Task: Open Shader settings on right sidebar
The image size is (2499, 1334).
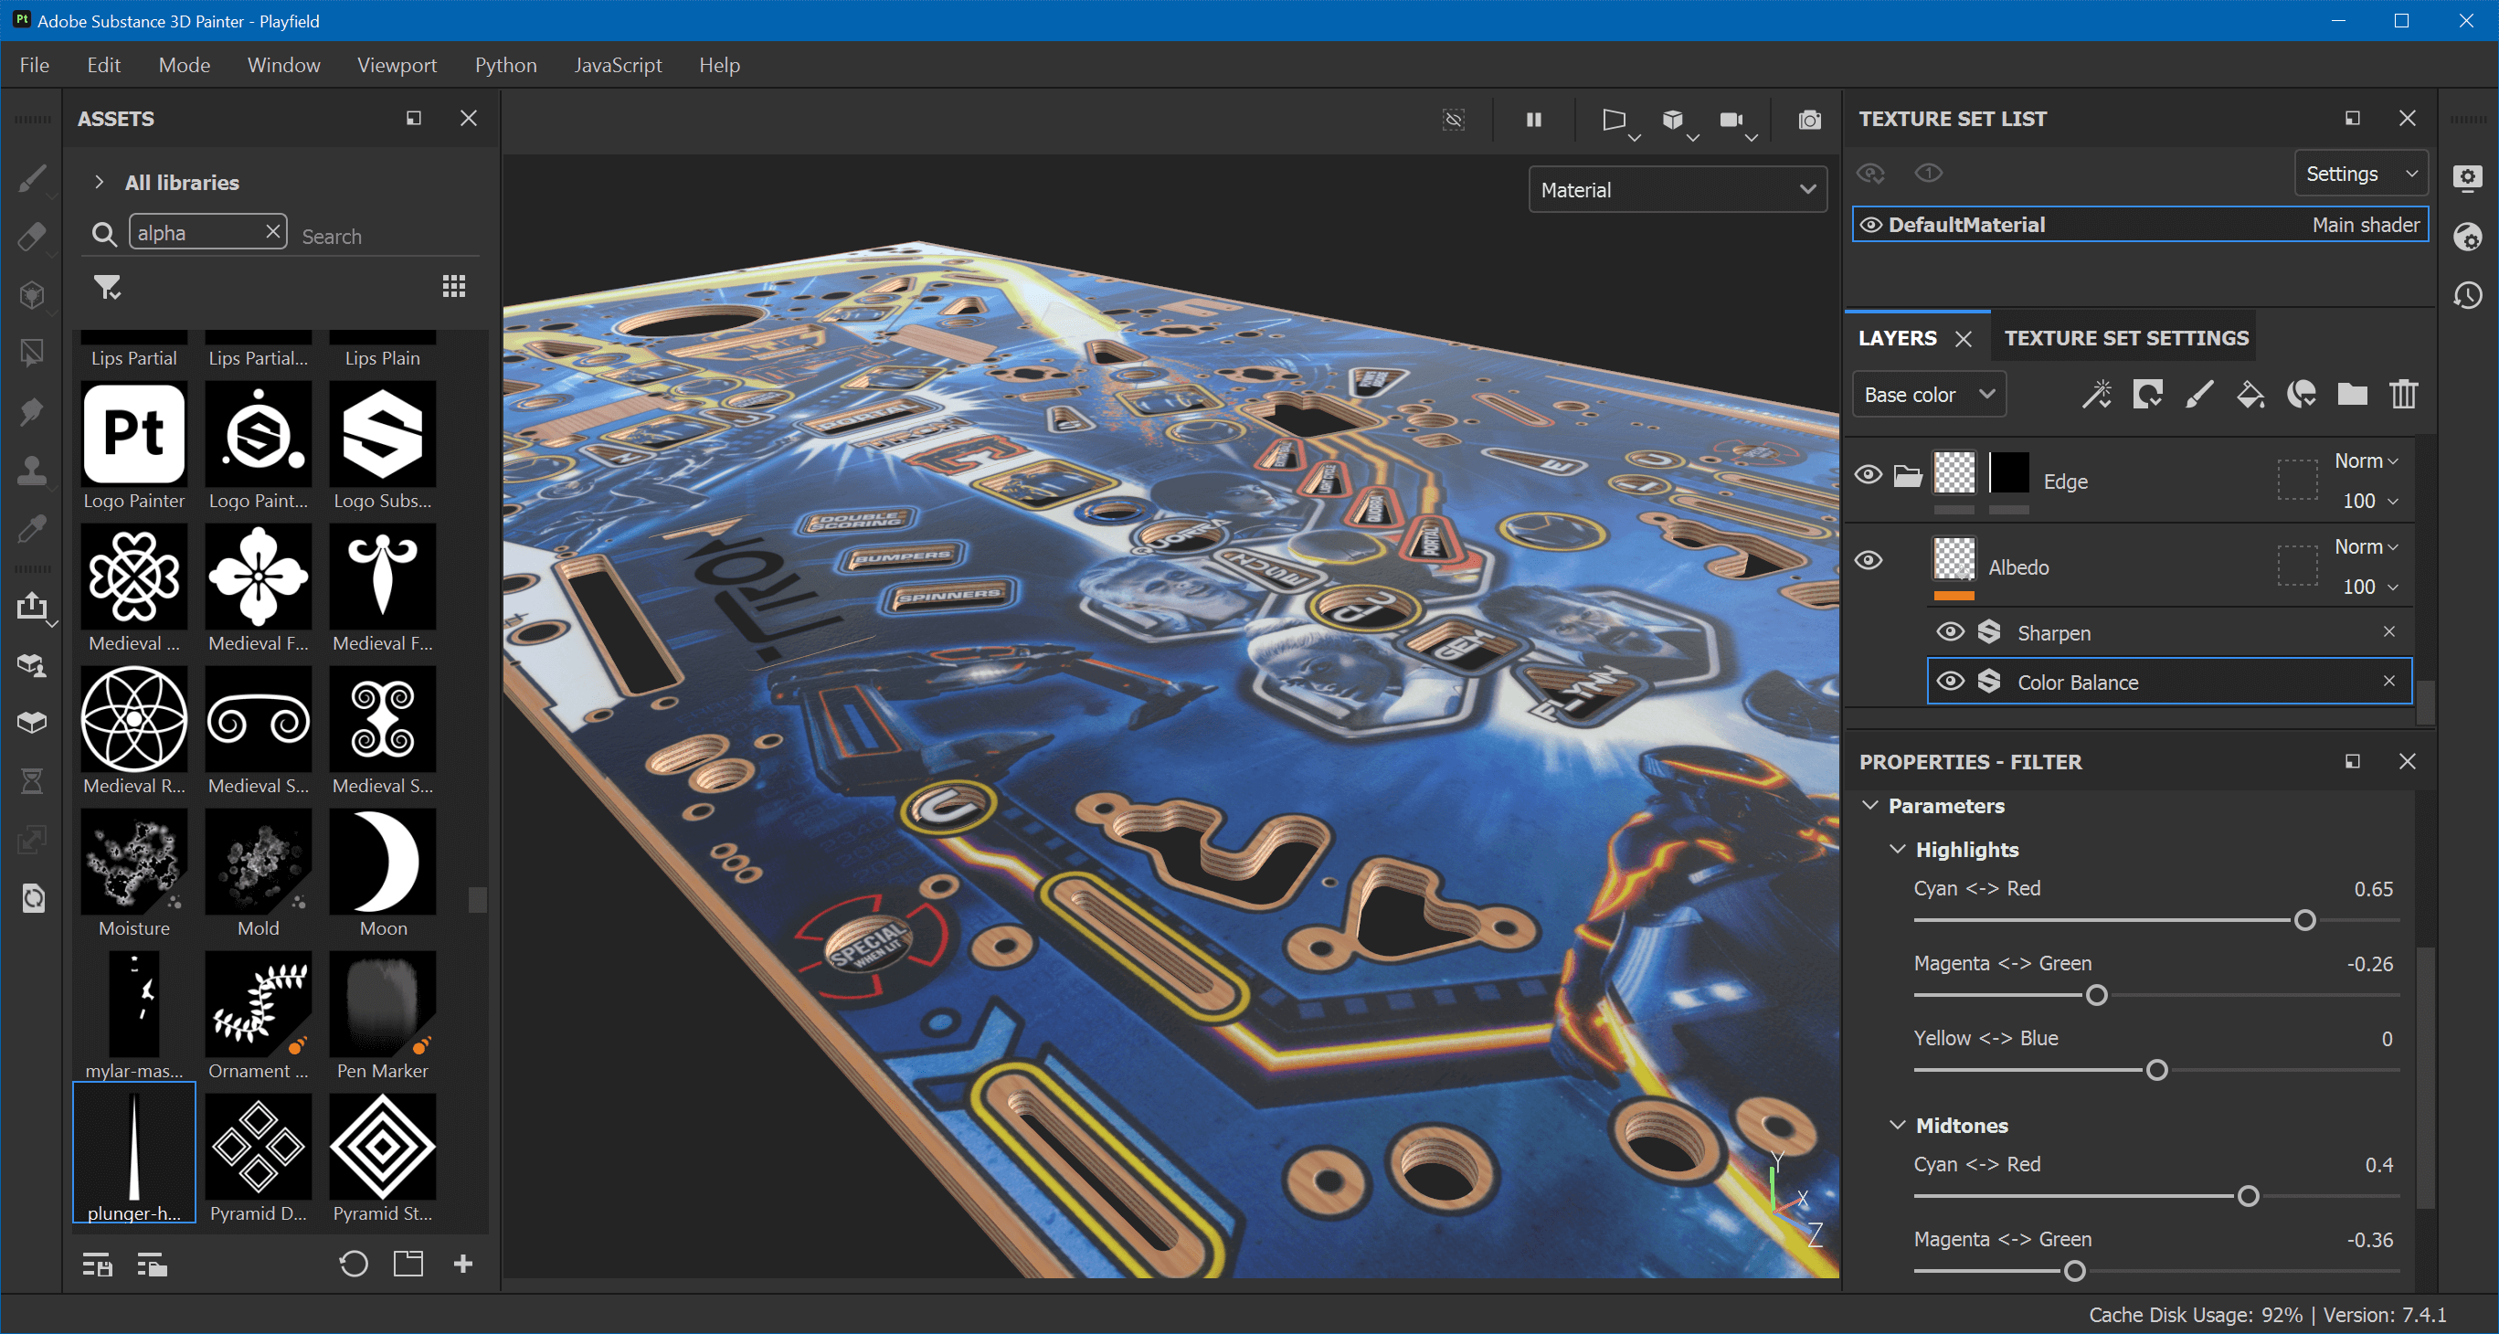Action: (2468, 237)
